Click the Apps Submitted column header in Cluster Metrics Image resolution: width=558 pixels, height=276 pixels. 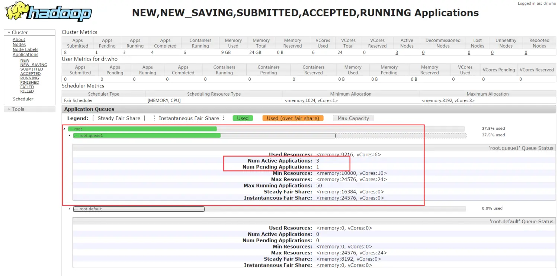pyautogui.click(x=77, y=43)
